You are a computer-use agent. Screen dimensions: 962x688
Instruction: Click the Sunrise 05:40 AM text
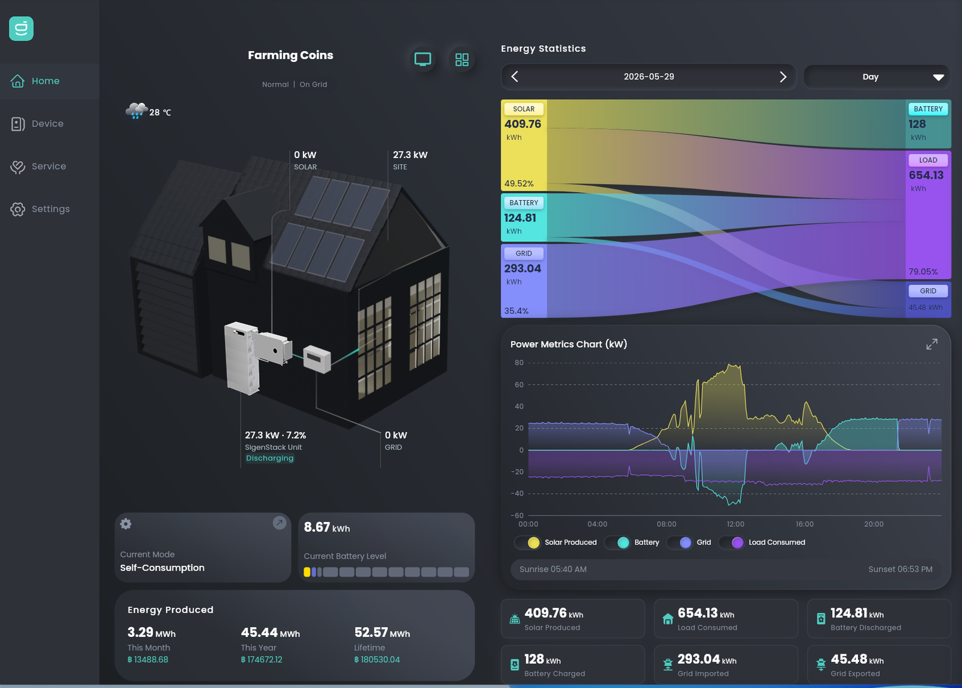[553, 569]
